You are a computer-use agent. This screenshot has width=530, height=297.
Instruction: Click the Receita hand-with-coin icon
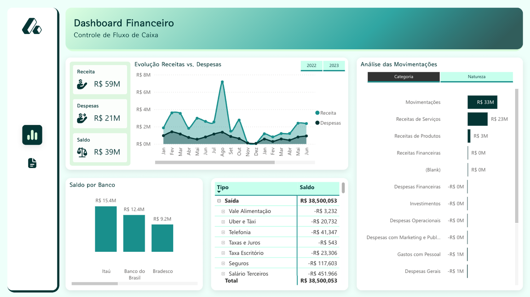pos(82,84)
